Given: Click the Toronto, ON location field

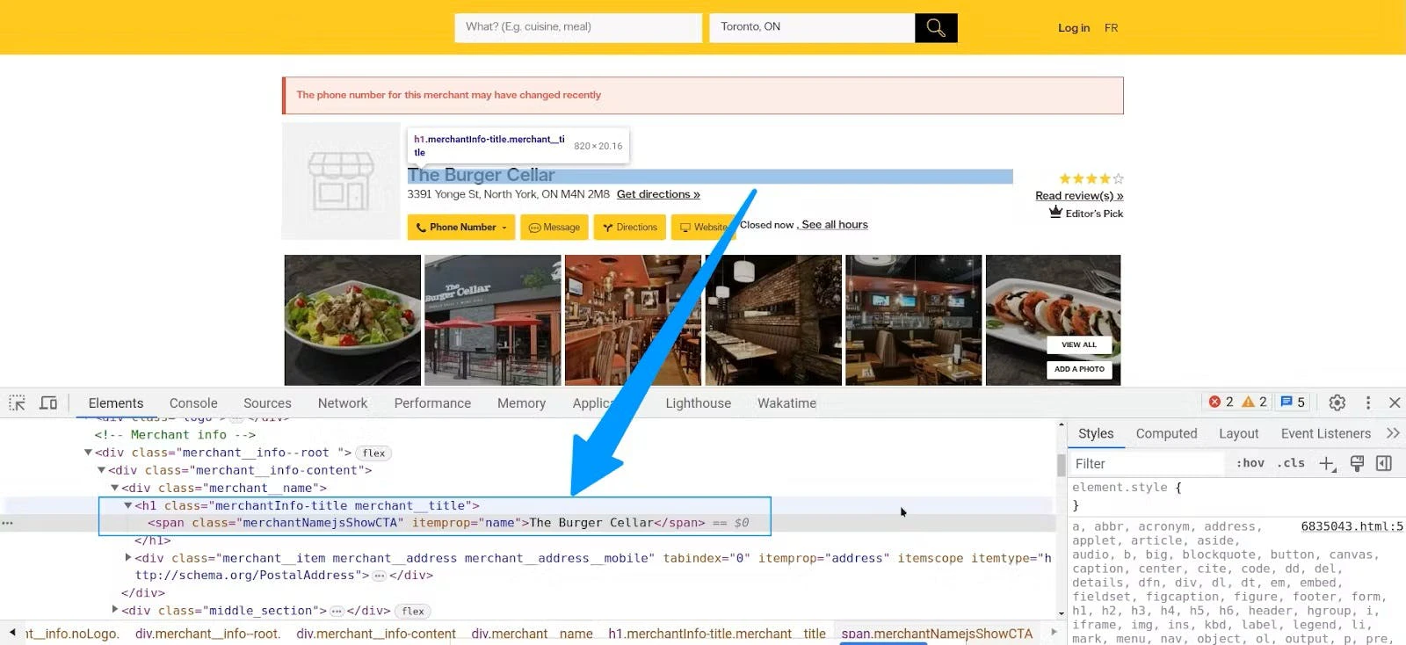Looking at the screenshot, I should [x=812, y=28].
